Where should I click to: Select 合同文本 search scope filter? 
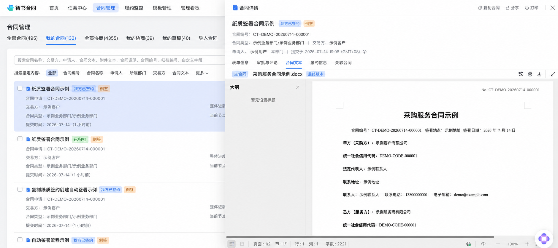coord(180,73)
